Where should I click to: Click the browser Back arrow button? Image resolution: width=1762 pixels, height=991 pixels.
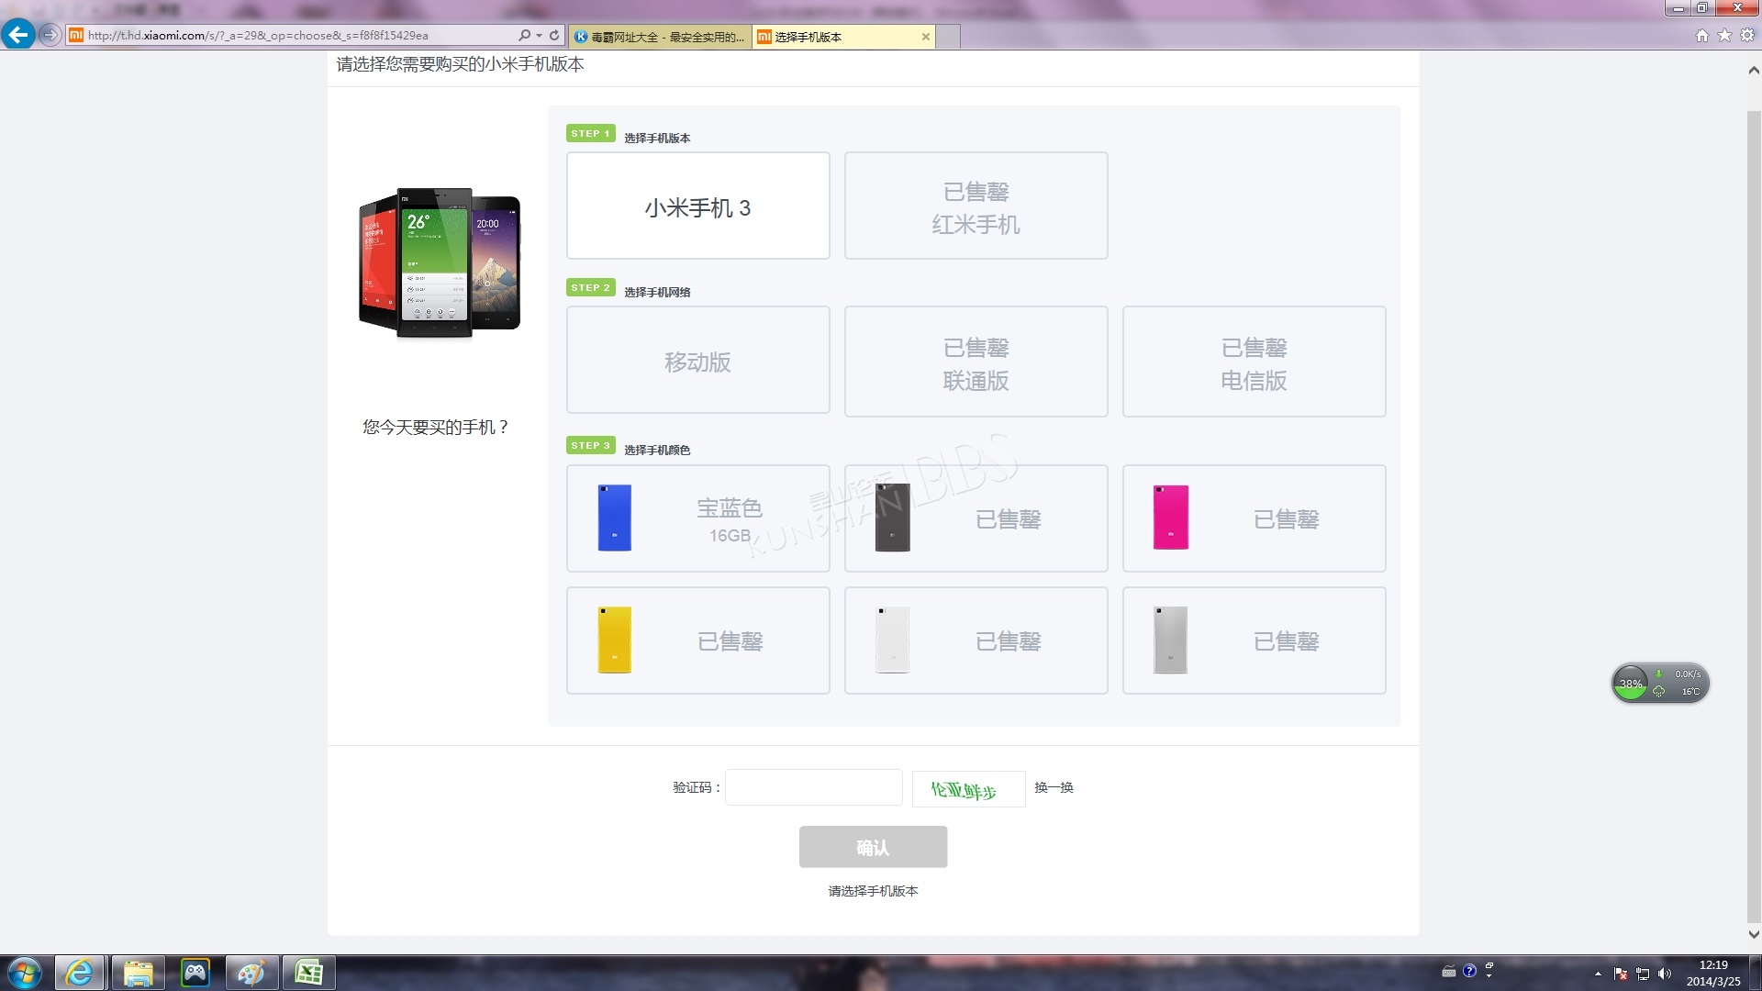[17, 35]
